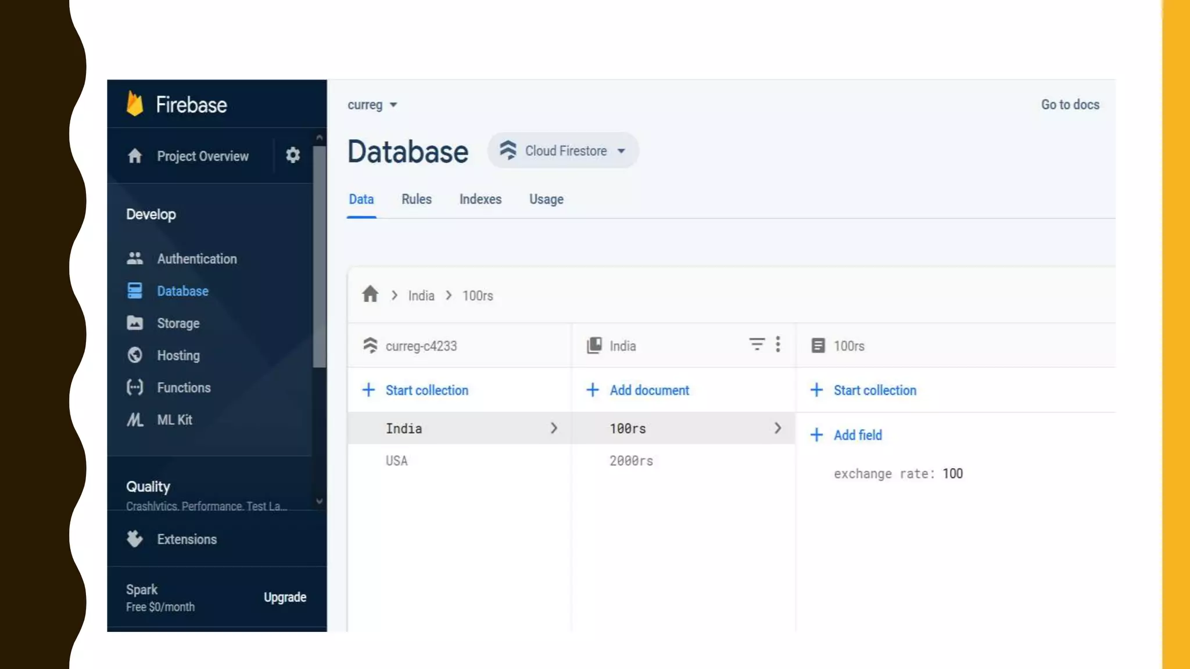The width and height of the screenshot is (1190, 669).
Task: Click the Firebase flame logo
Action: (x=135, y=104)
